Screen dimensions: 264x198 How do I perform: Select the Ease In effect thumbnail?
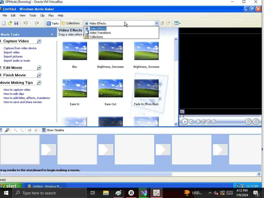click(75, 88)
